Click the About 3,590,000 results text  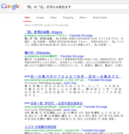(x=47, y=25)
